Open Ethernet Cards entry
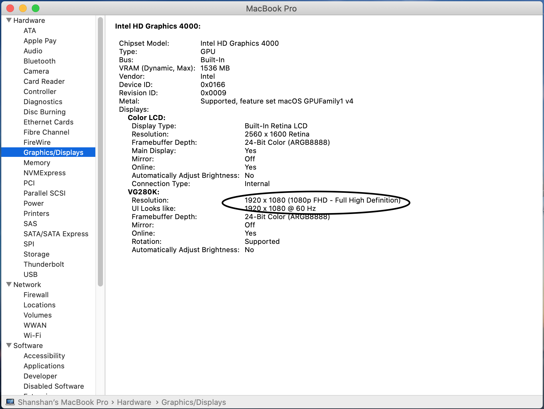Image resolution: width=544 pixels, height=409 pixels. coord(49,122)
